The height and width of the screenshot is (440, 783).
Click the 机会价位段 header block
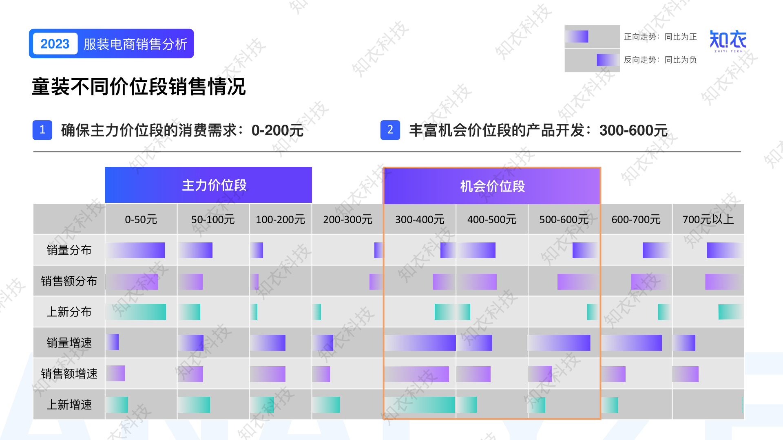tap(492, 186)
